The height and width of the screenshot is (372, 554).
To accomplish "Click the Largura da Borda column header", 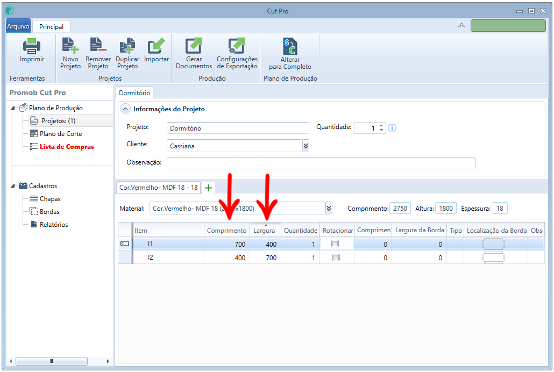I will click(420, 230).
